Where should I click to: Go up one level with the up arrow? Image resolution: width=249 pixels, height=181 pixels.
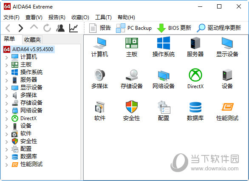click(x=34, y=27)
